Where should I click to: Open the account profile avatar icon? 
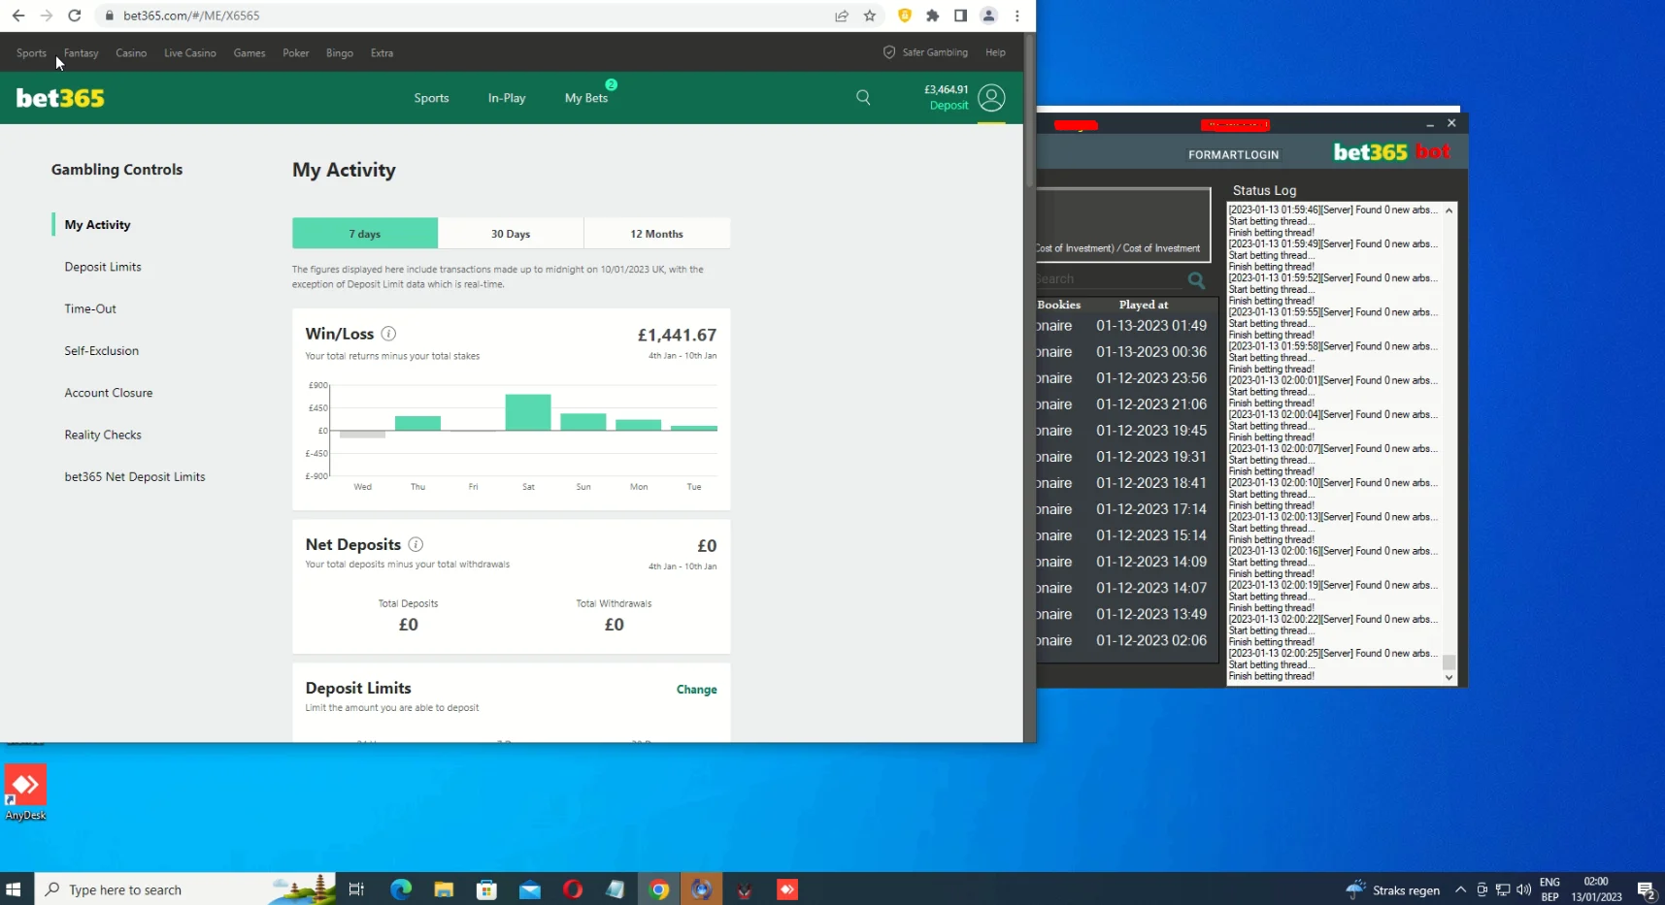(991, 98)
